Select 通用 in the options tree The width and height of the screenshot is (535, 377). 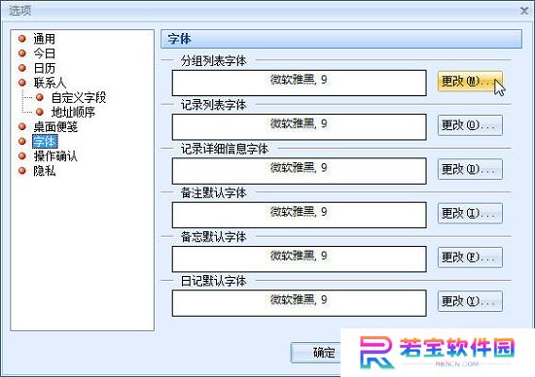(45, 39)
